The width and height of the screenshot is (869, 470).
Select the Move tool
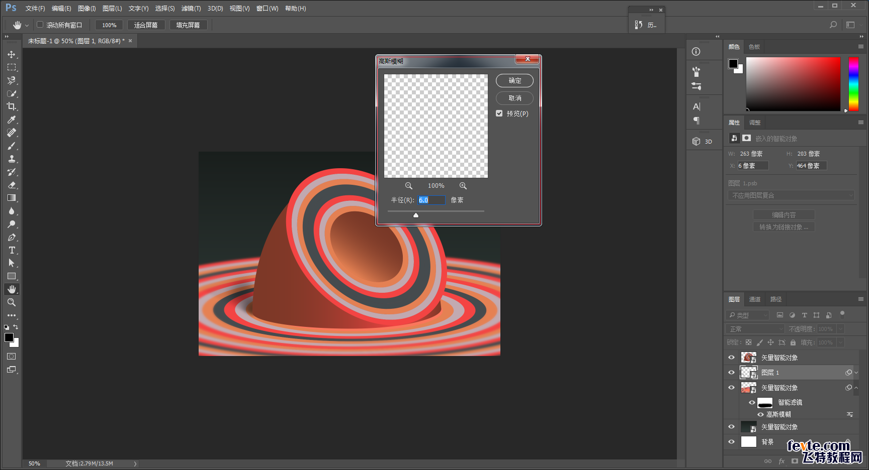click(x=12, y=54)
